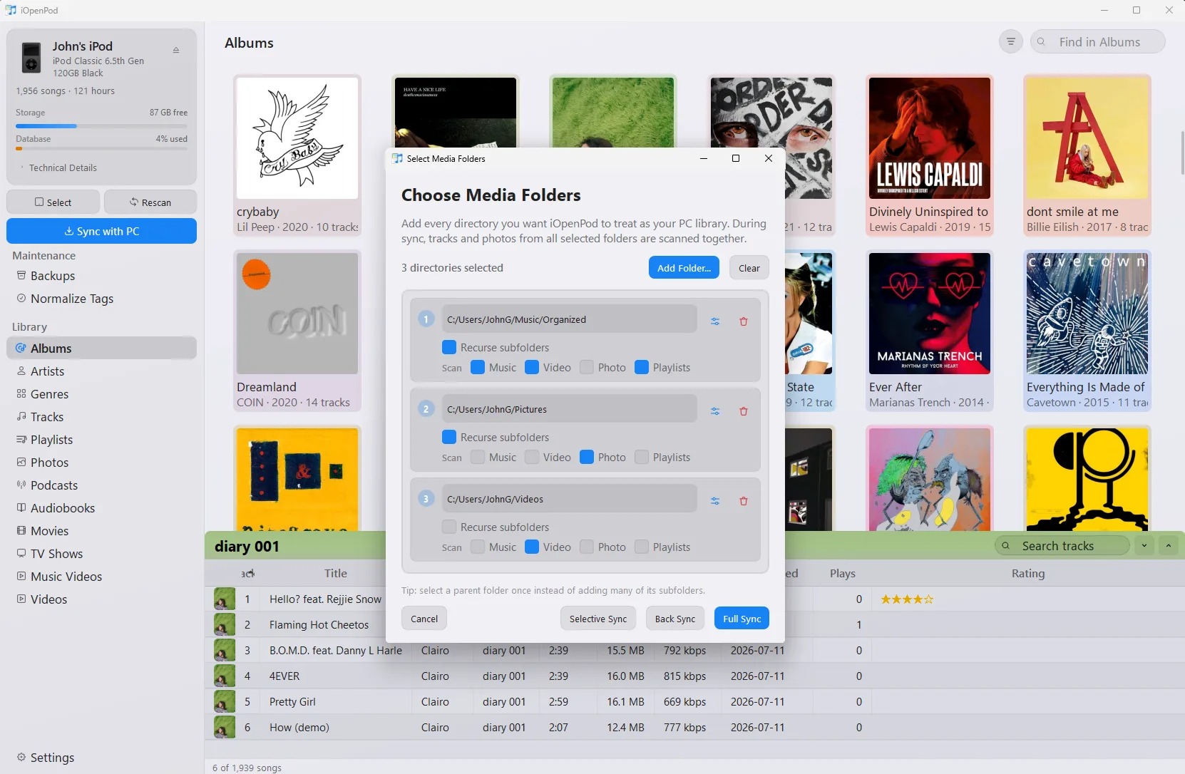Viewport: 1185px width, 774px height.
Task: Sort tracks by the Plays column
Action: click(842, 573)
